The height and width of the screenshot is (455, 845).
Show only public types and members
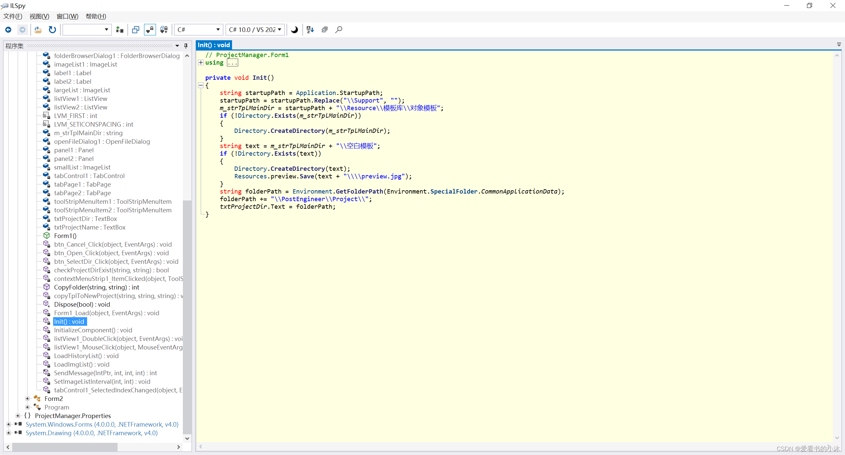tap(136, 30)
